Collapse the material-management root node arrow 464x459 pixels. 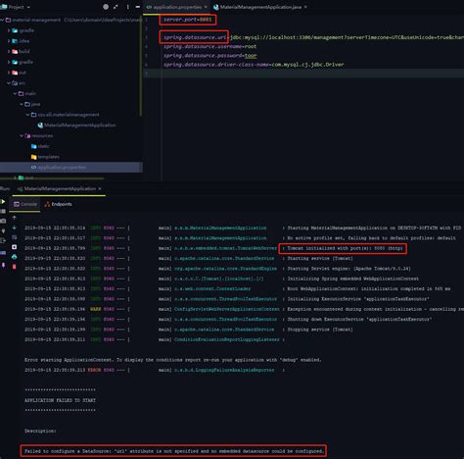click(2, 20)
